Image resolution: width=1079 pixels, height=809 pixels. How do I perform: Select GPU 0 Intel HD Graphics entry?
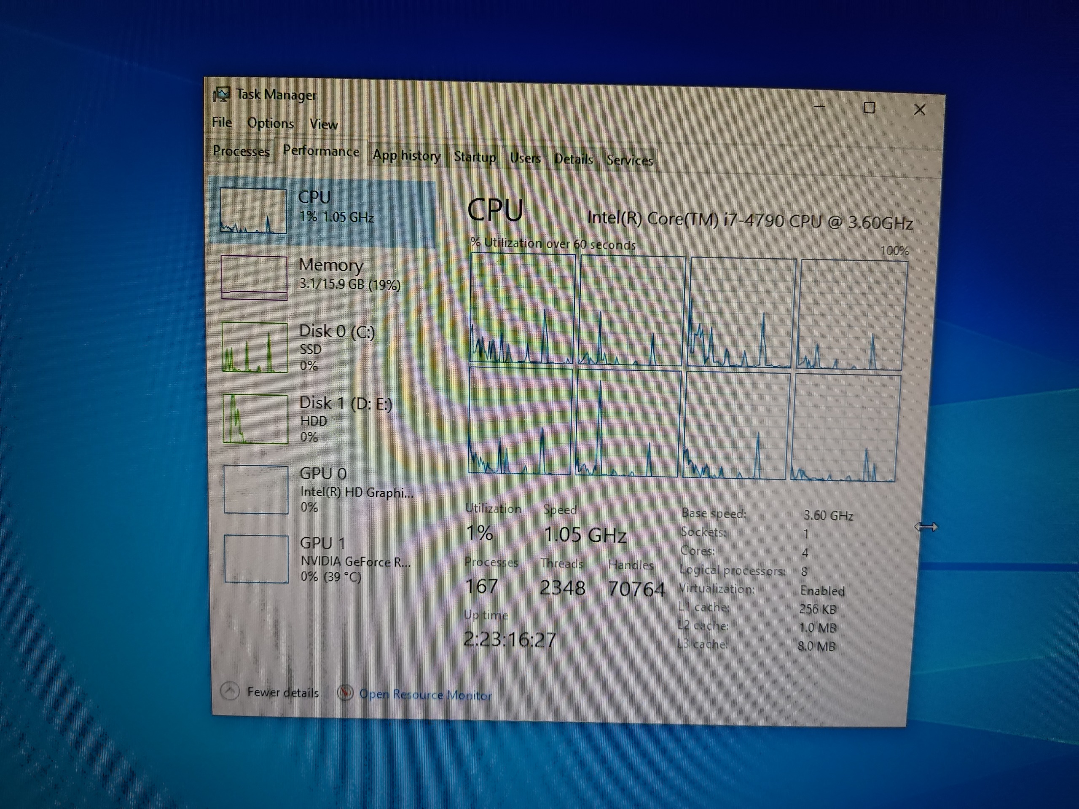pos(323,489)
